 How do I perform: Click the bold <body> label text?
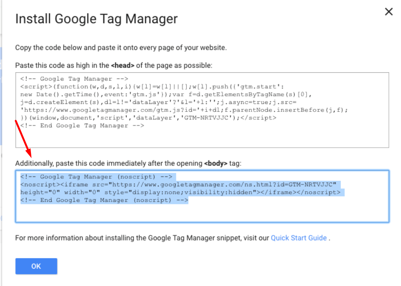click(216, 164)
